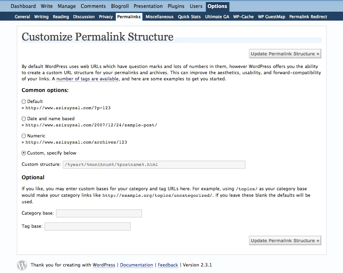
Task: Switch to the WP-Cache tab
Action: [x=243, y=16]
